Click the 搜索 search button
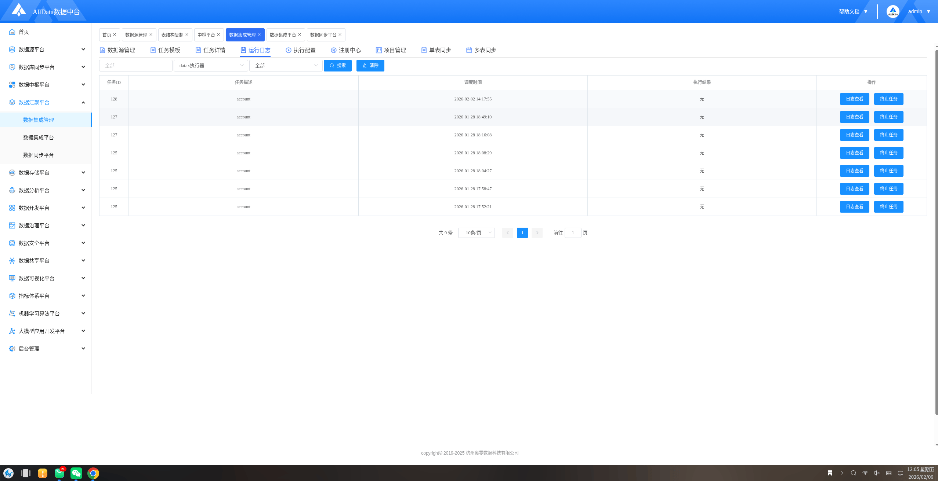Viewport: 938px width, 481px height. click(337, 66)
